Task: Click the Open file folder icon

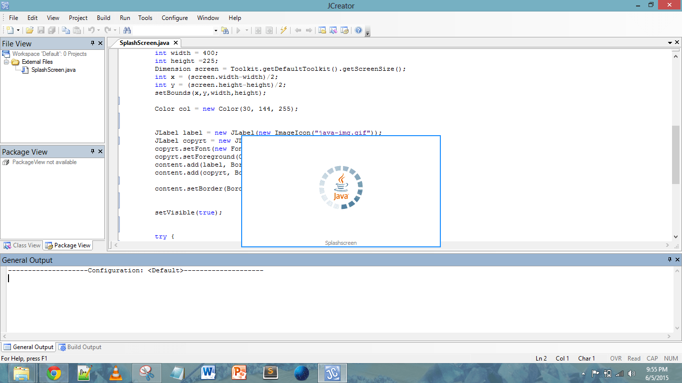Action: click(29, 30)
